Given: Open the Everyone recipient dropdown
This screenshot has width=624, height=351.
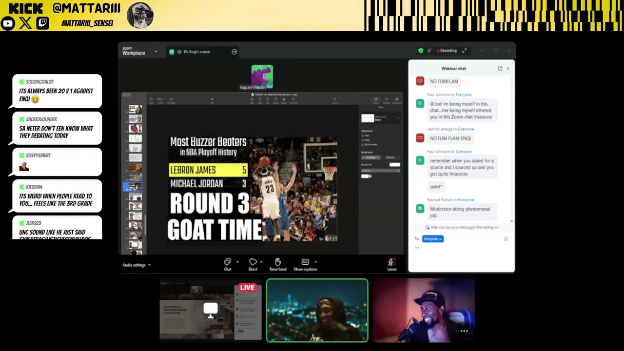Looking at the screenshot, I should [433, 238].
